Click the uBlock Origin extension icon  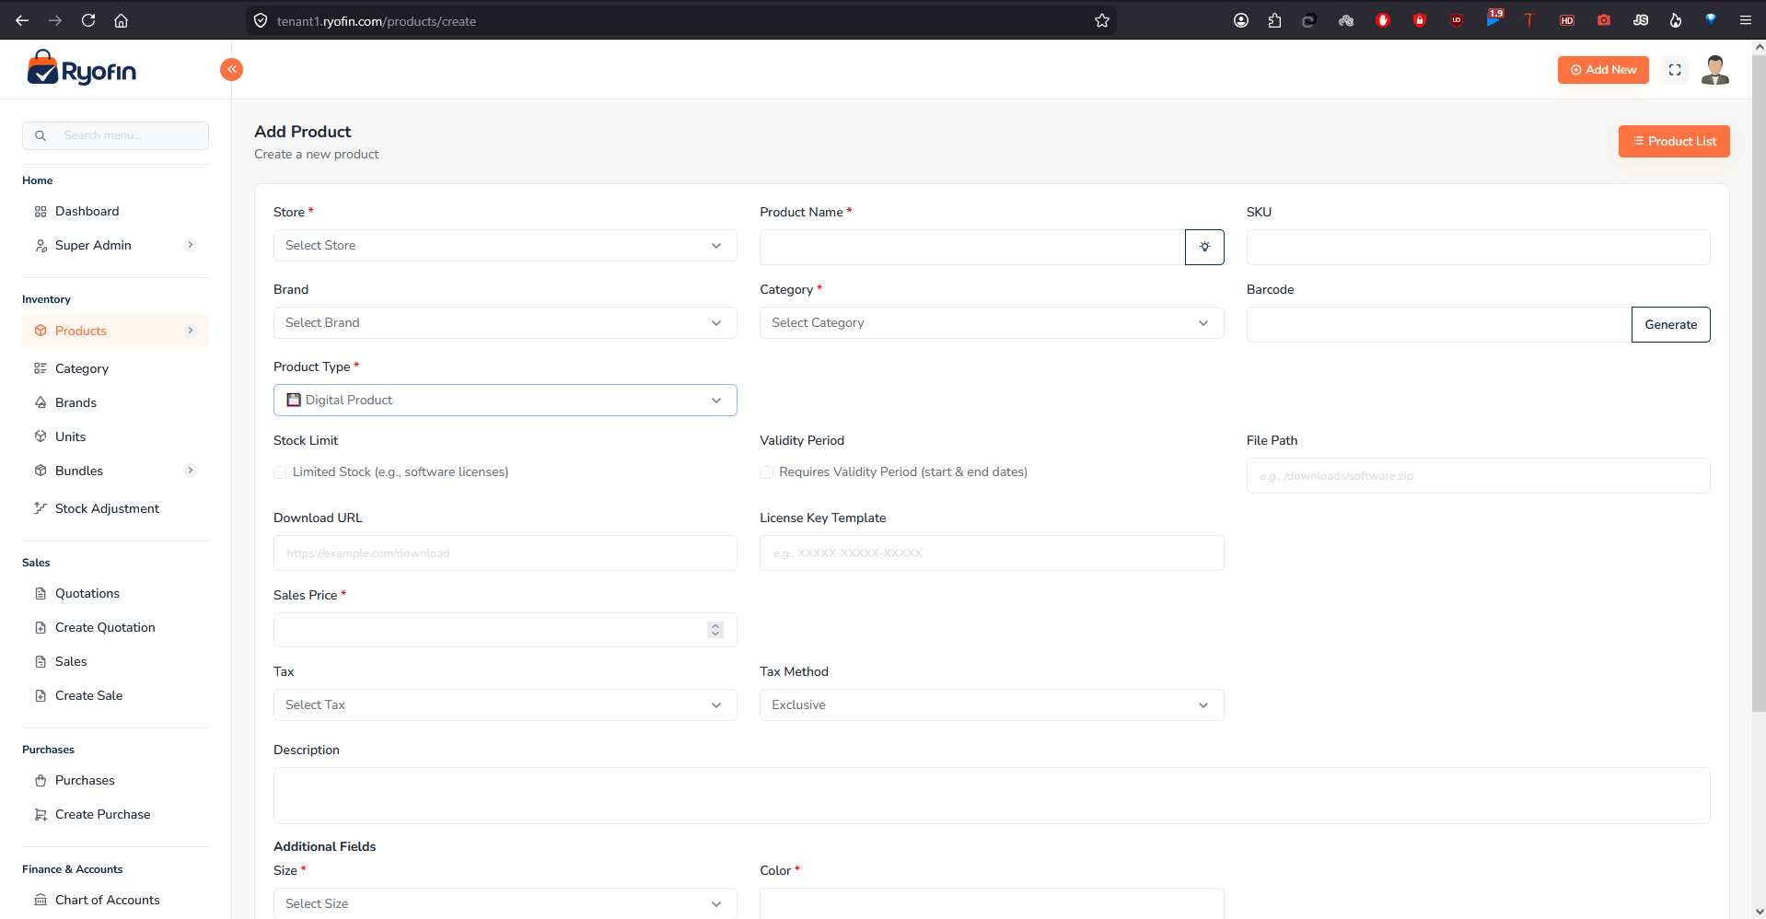[x=1457, y=20]
